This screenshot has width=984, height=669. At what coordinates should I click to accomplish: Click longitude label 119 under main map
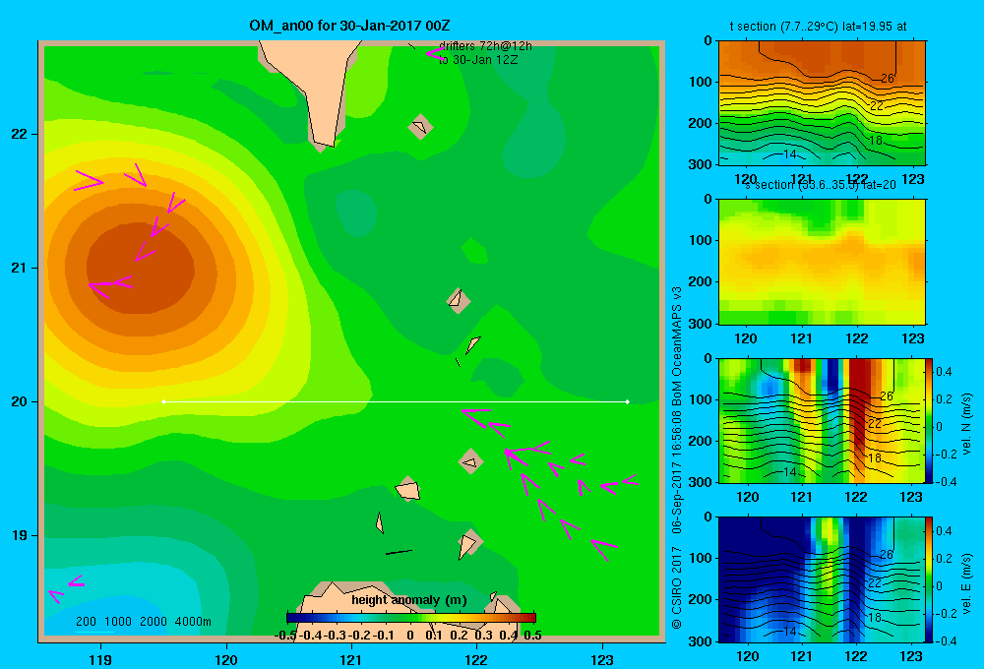[x=100, y=659]
